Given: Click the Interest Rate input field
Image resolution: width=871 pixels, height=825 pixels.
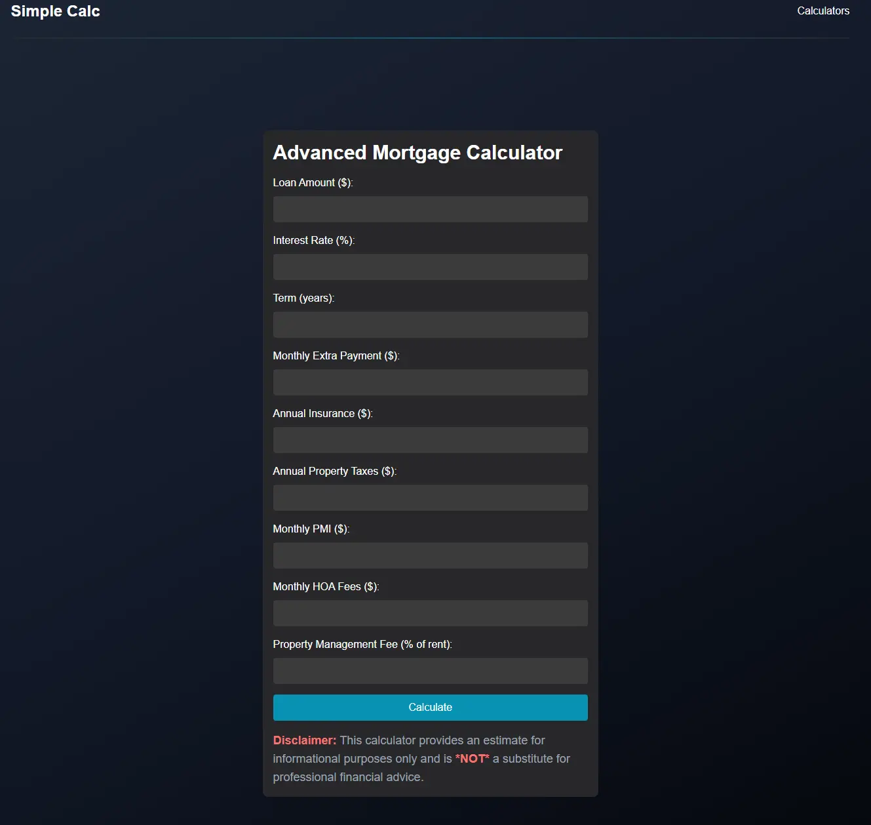Looking at the screenshot, I should tap(430, 266).
